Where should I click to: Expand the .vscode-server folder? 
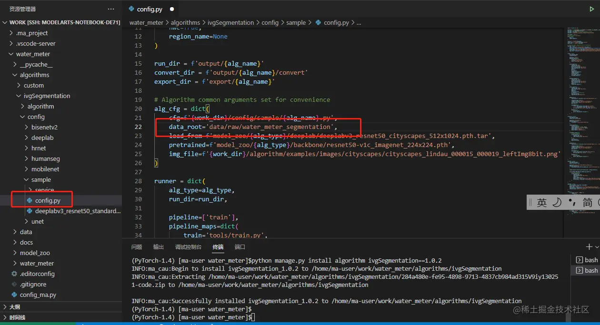click(x=11, y=44)
